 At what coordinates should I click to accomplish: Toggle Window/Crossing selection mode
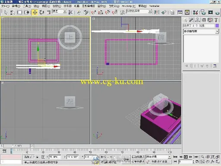[27, 13]
